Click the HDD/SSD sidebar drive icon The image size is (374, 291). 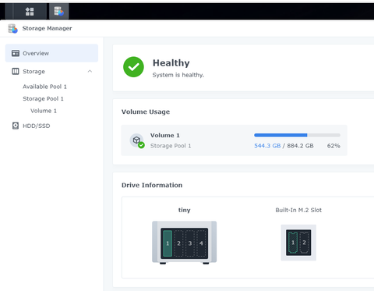tap(16, 126)
